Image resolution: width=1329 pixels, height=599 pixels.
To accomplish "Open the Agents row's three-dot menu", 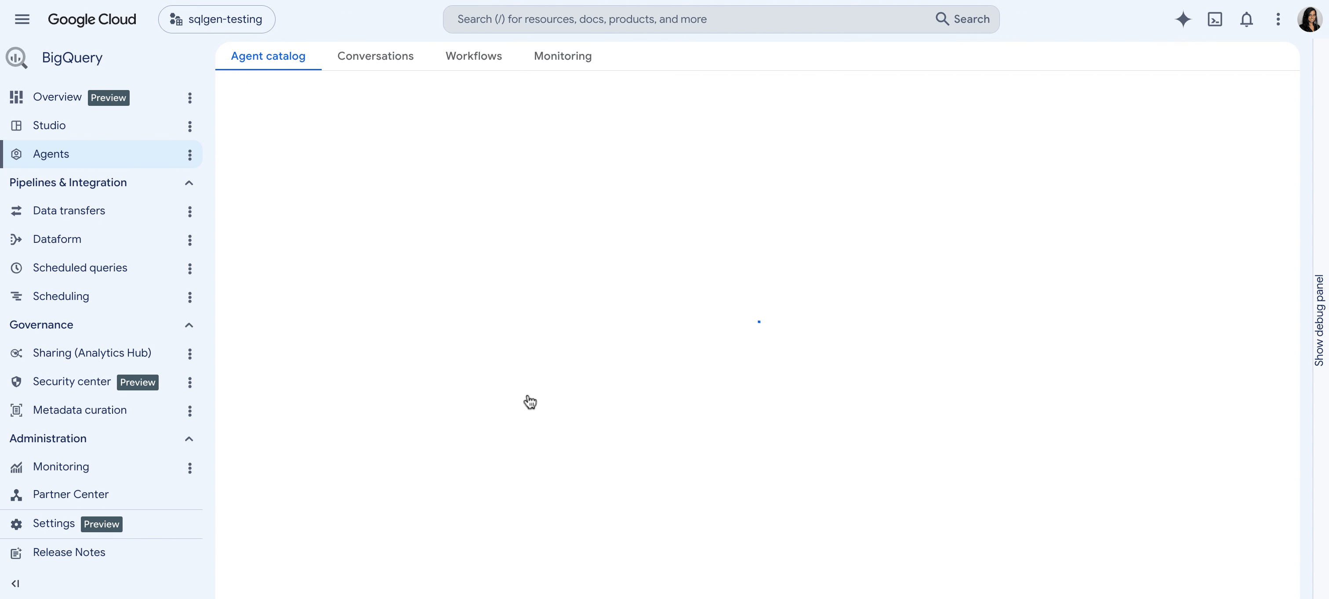I will (x=189, y=154).
